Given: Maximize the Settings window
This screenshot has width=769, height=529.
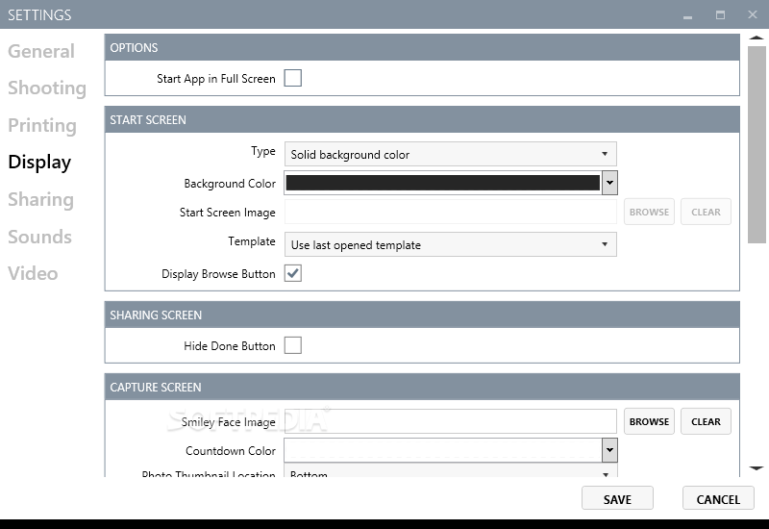Looking at the screenshot, I should (720, 15).
